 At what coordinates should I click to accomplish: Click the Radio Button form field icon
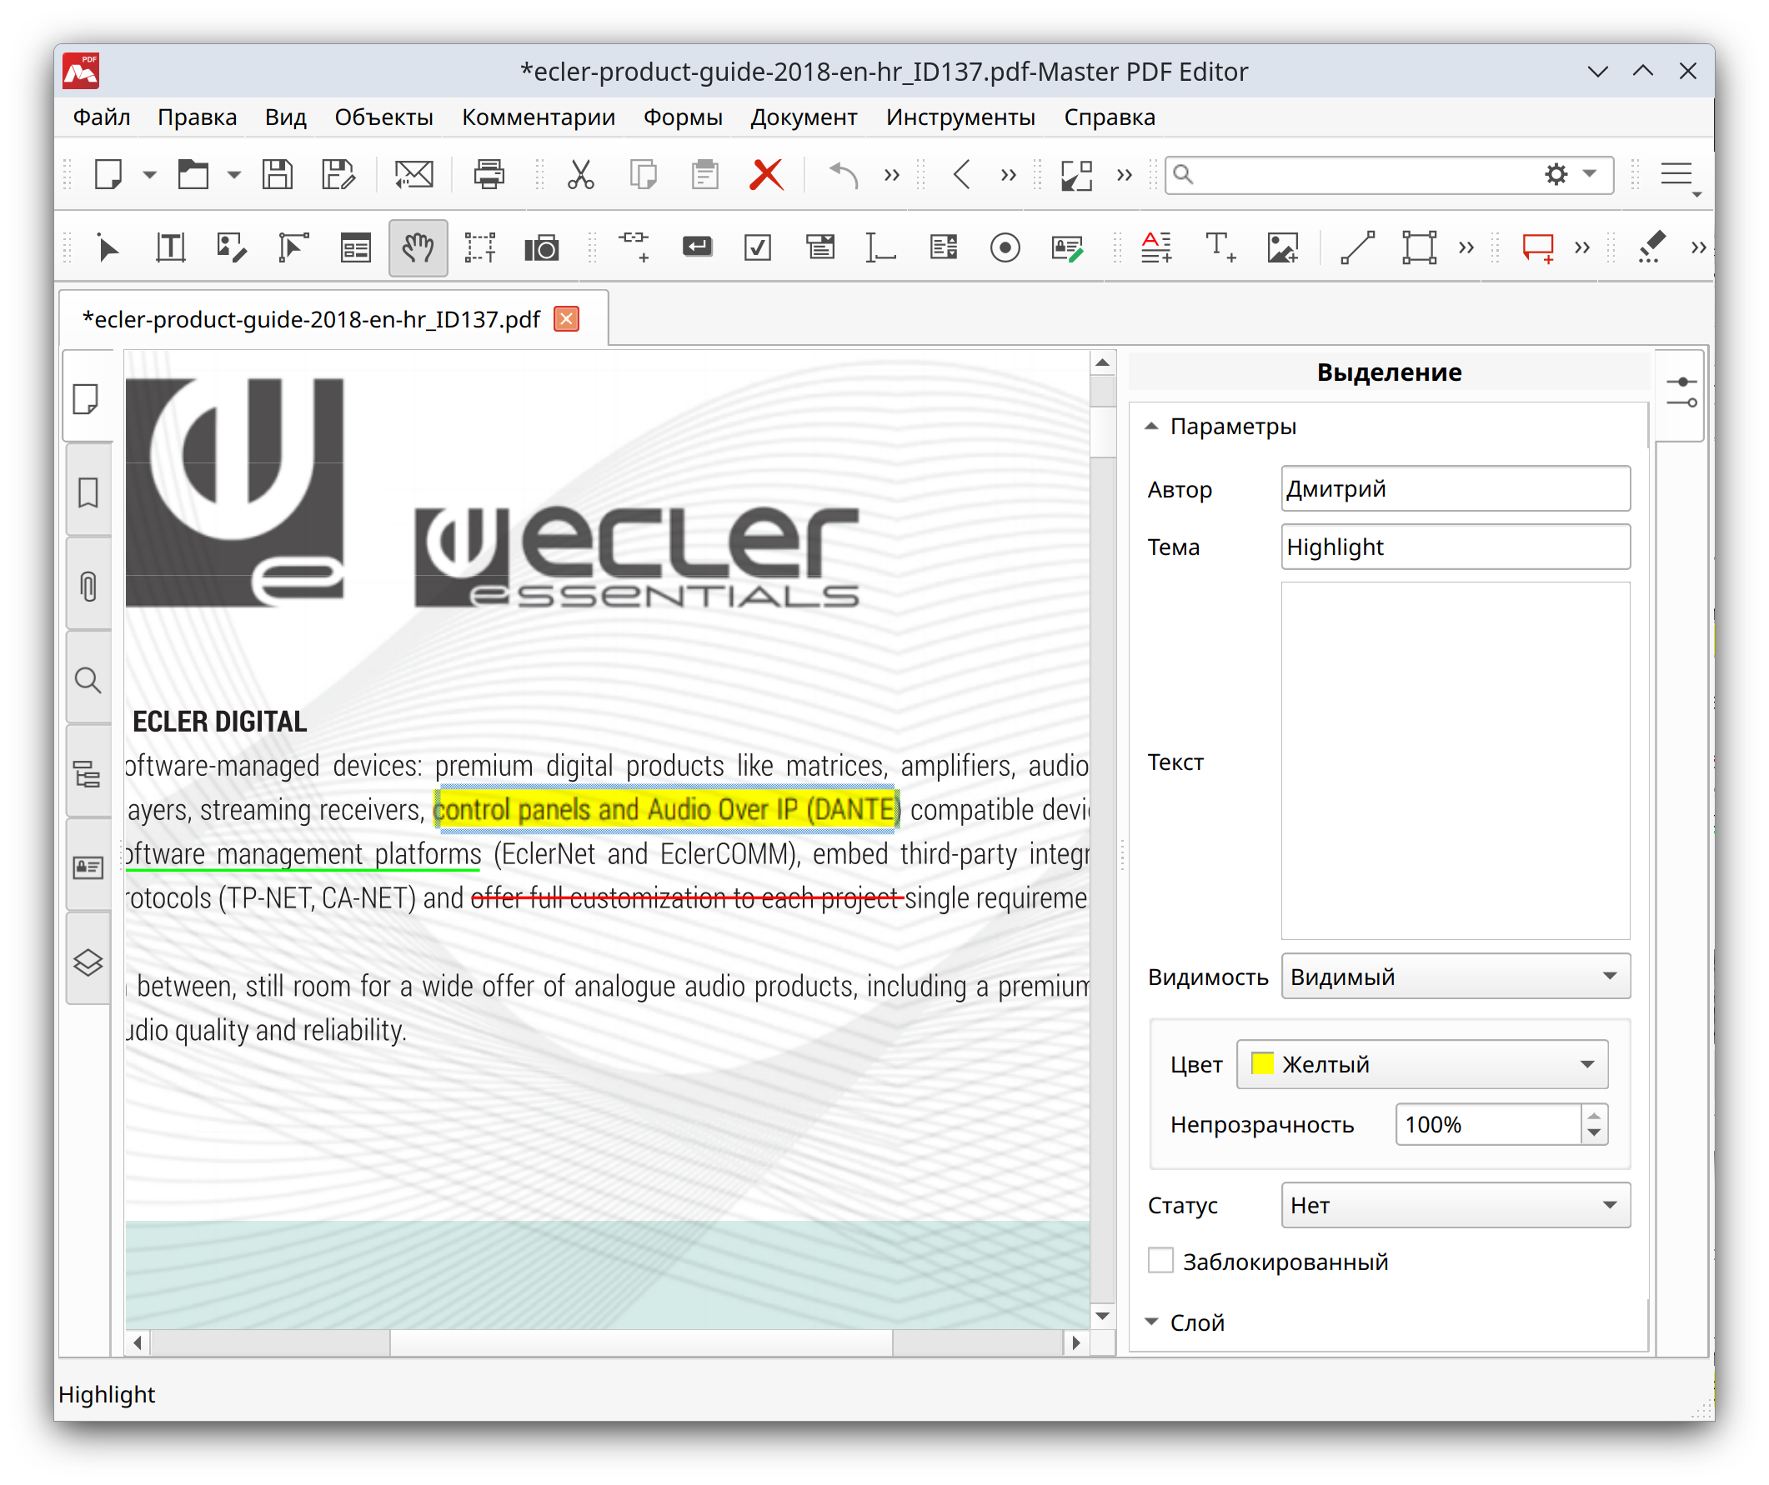(1005, 247)
